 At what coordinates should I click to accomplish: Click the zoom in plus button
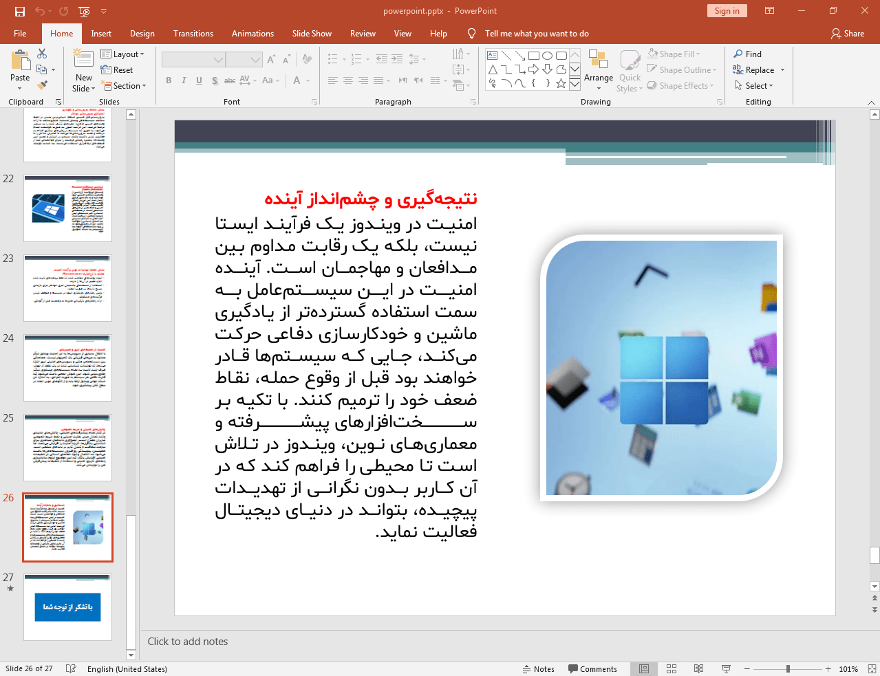(x=828, y=669)
